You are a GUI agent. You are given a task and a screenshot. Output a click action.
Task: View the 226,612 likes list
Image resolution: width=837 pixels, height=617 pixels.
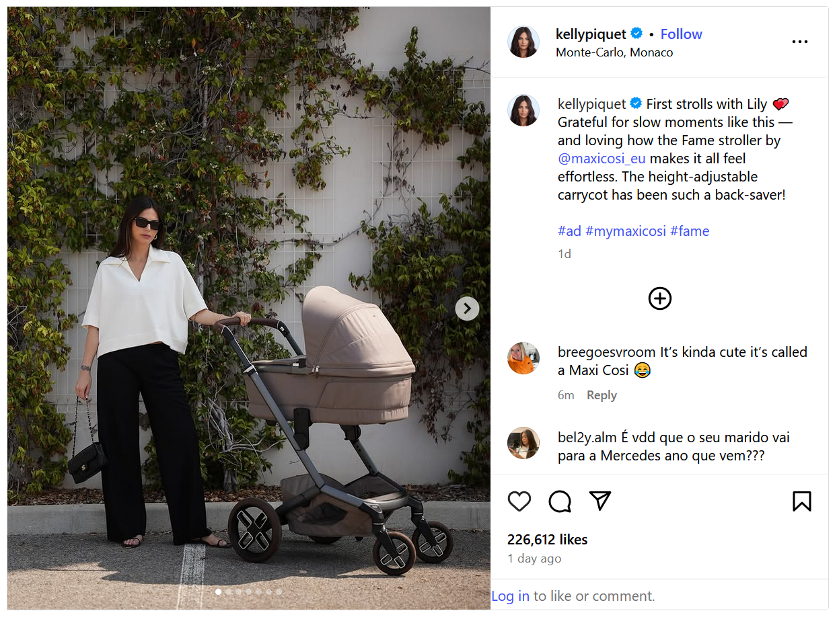(x=547, y=540)
